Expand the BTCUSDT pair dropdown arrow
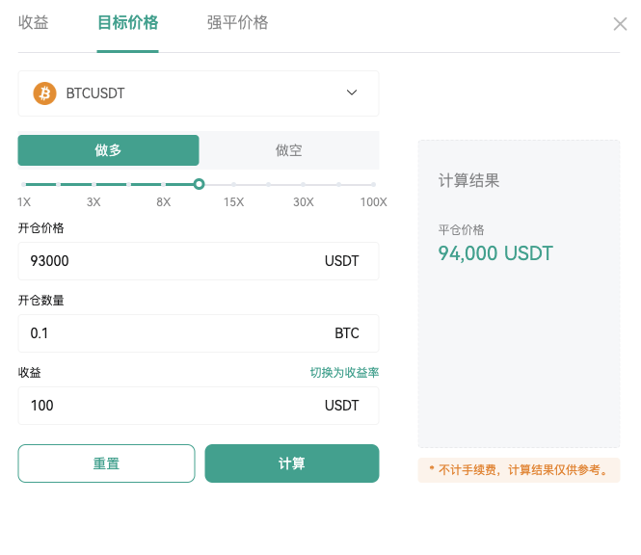 [352, 92]
